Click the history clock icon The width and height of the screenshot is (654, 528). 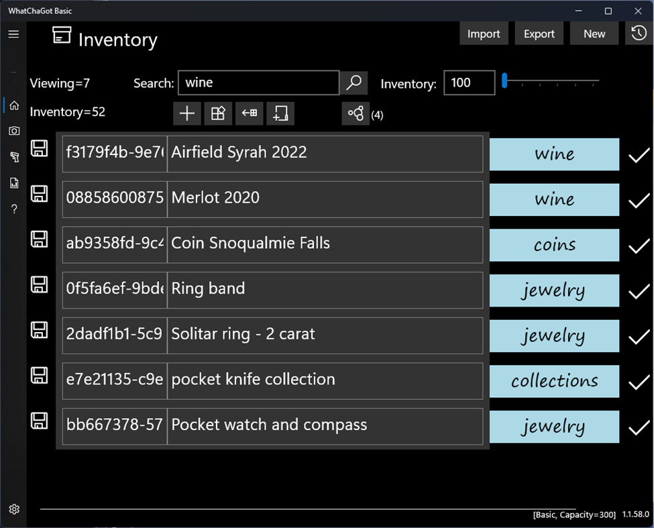pos(639,34)
